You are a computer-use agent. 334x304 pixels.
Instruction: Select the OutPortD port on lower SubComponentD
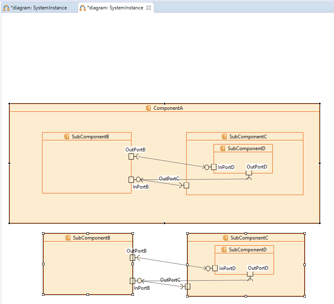pos(250,274)
